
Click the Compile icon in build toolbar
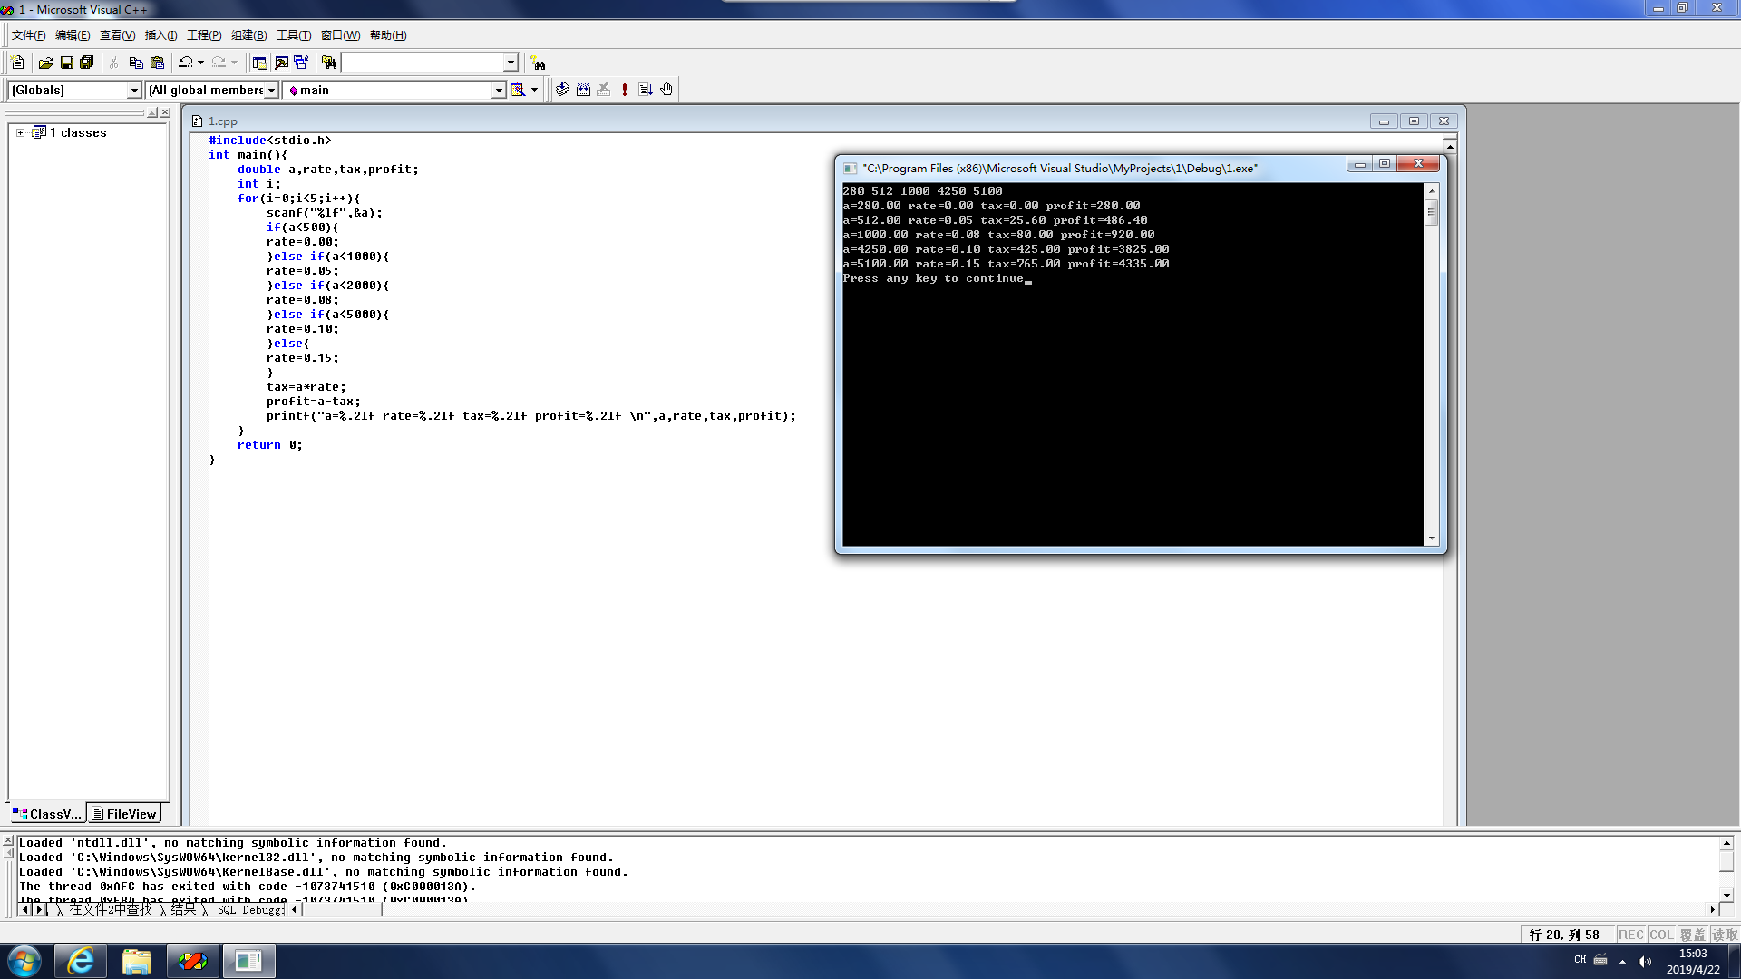562,90
